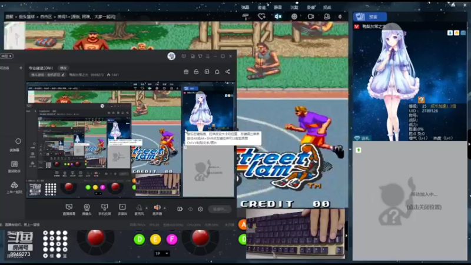Click the calendar icon in streamer header

pos(186,72)
